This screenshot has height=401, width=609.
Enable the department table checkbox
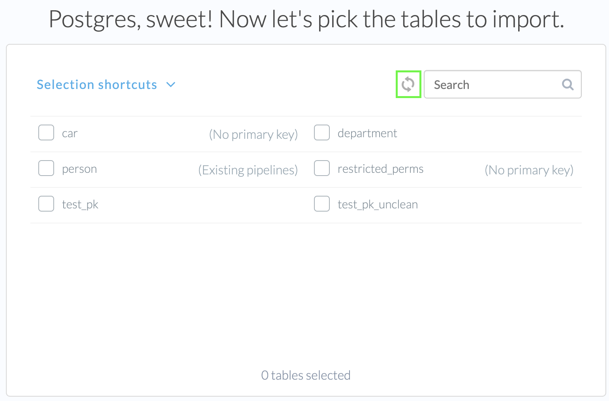[321, 132]
